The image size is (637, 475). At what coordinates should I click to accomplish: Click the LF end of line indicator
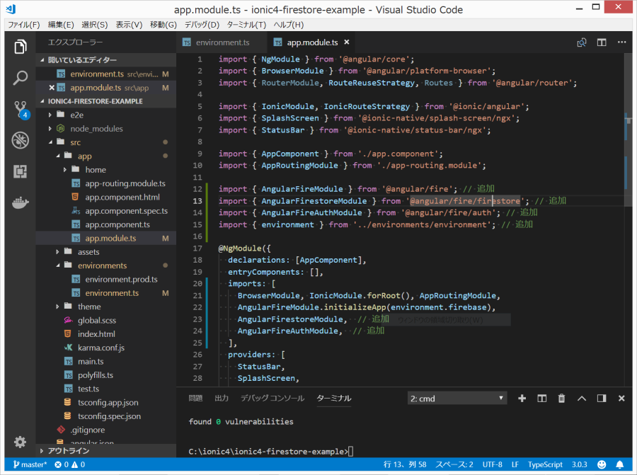[x=515, y=464]
